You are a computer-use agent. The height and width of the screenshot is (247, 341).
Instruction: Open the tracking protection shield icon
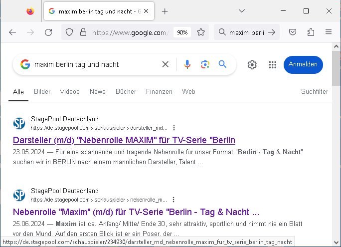[69, 32]
